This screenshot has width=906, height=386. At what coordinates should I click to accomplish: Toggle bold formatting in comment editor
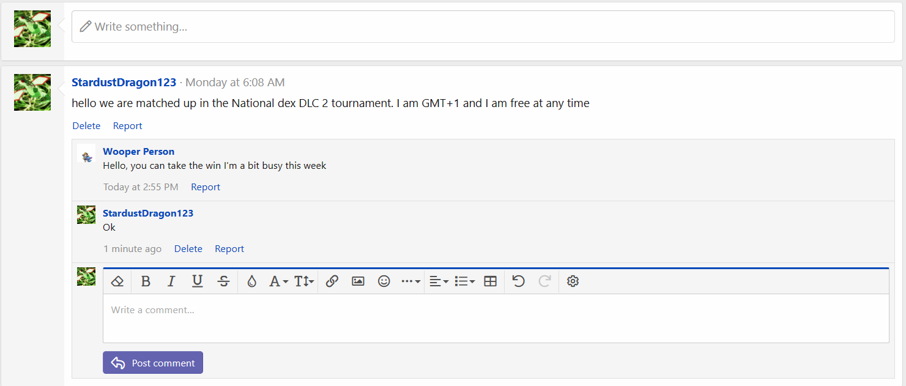click(x=146, y=281)
